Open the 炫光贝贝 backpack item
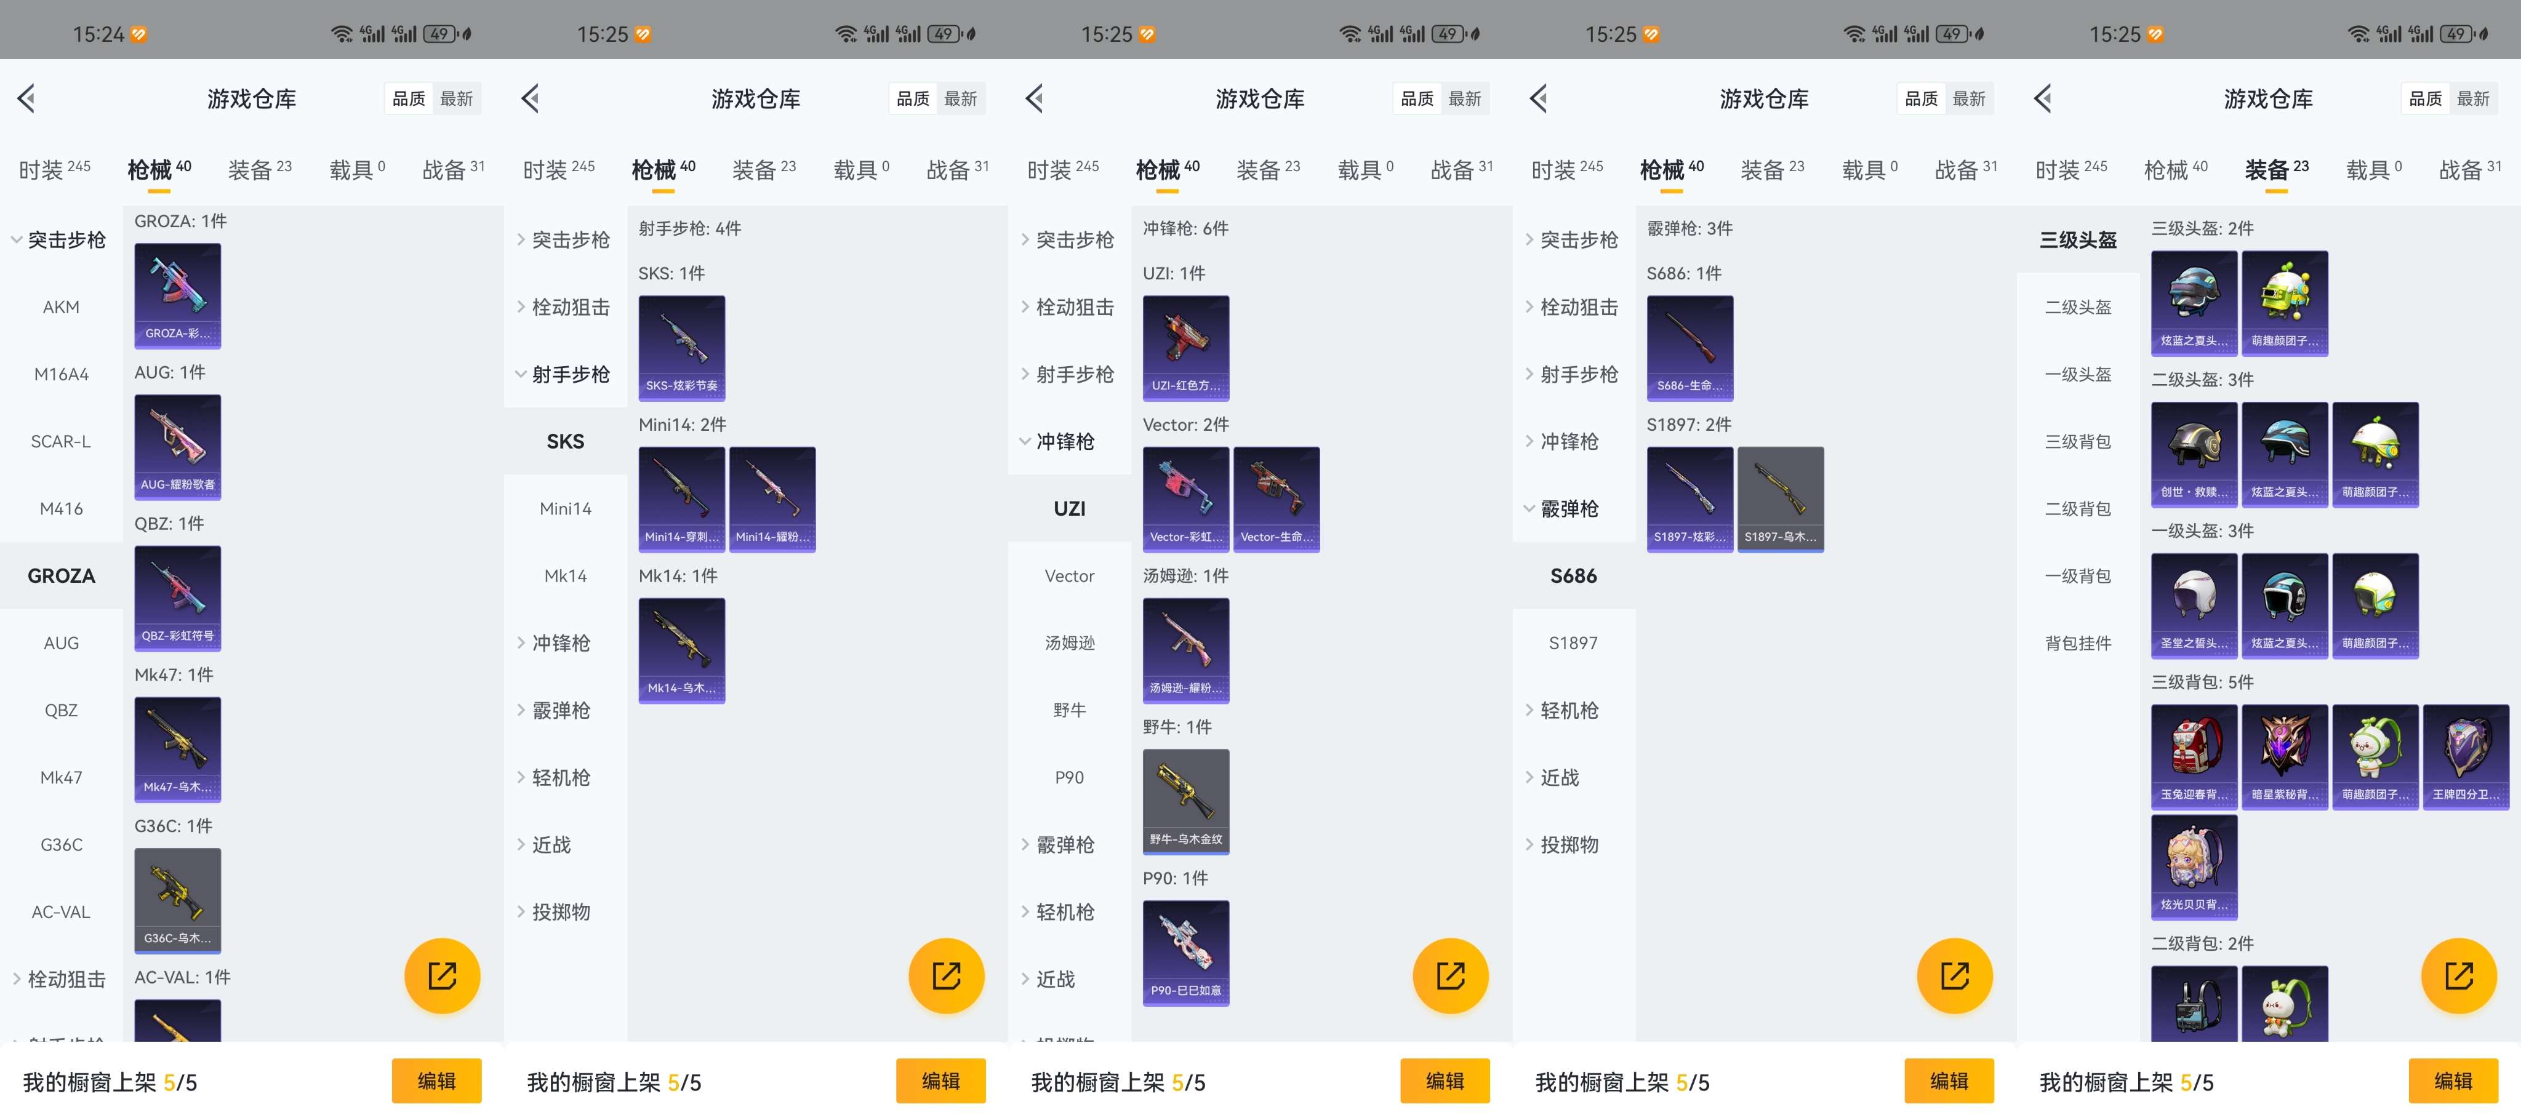This screenshot has width=2521, height=1120. click(x=2194, y=868)
